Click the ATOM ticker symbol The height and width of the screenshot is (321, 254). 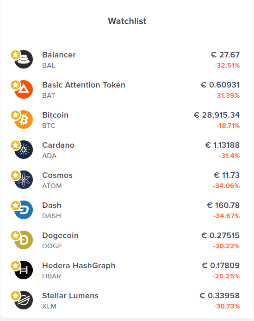[52, 186]
